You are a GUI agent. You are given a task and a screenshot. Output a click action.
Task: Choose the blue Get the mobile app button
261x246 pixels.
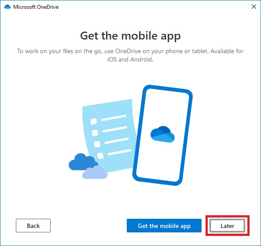pyautogui.click(x=164, y=225)
